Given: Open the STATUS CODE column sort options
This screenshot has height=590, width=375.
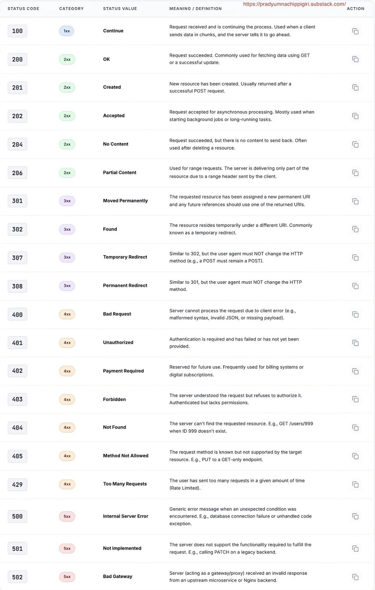Looking at the screenshot, I should [x=23, y=9].
